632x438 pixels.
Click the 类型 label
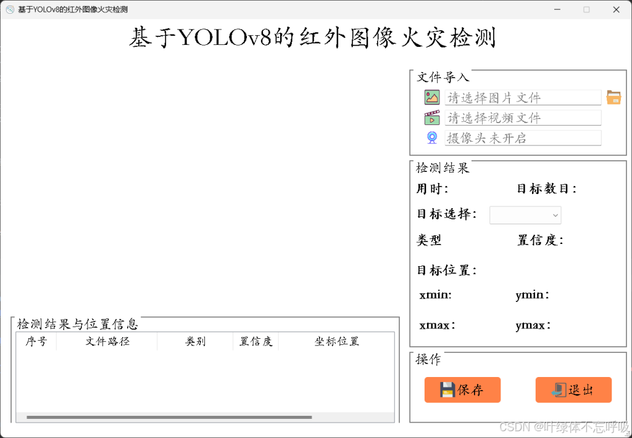429,240
